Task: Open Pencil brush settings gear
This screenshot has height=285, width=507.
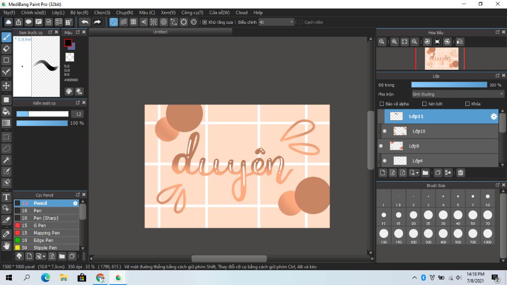Action: (75, 203)
